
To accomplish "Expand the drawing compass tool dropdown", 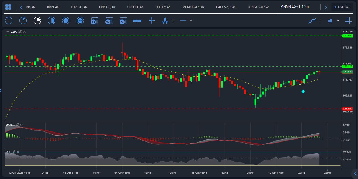I will click(x=173, y=21).
